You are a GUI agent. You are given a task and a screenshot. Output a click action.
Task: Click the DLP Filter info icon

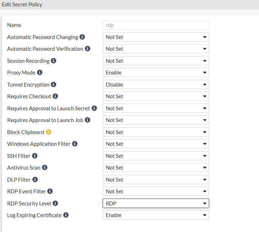pos(35,179)
